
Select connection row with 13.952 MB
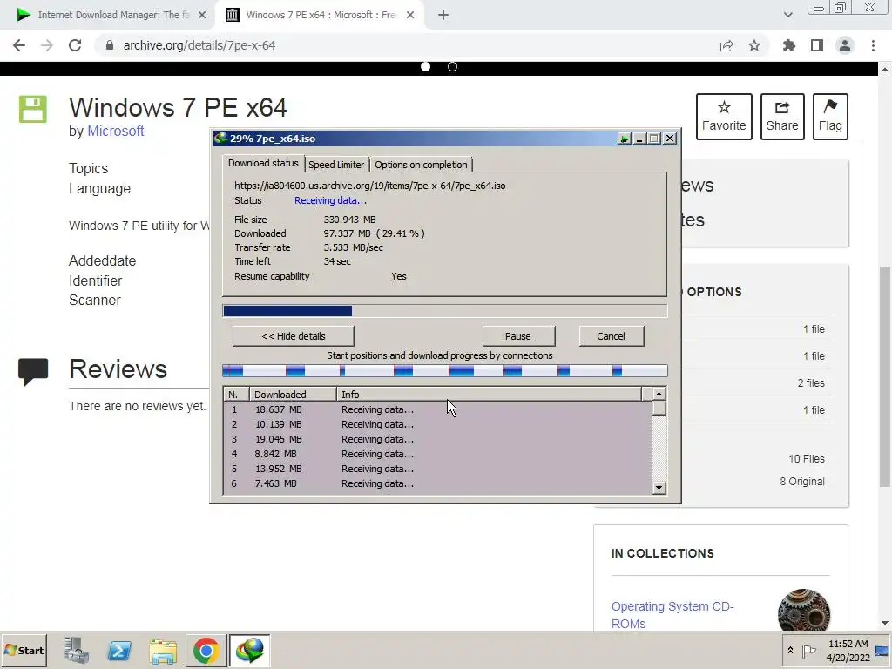click(438, 469)
